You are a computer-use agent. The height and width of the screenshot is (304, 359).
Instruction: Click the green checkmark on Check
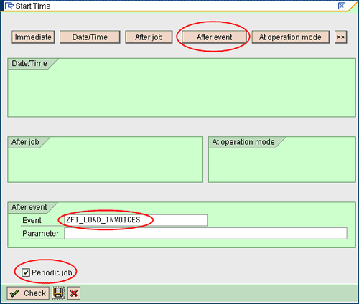point(14,293)
